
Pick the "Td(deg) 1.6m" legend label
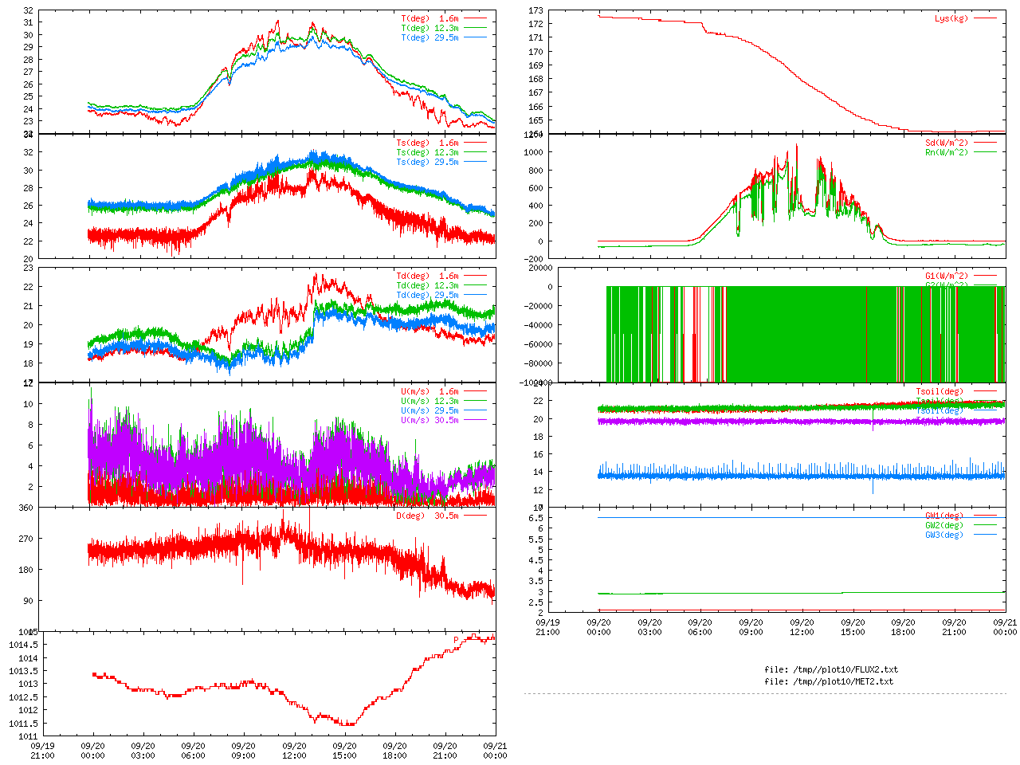pos(428,277)
